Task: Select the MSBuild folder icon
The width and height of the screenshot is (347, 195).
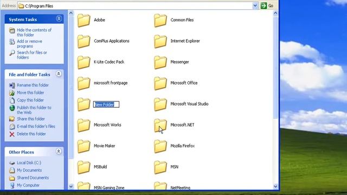Action: (83, 167)
